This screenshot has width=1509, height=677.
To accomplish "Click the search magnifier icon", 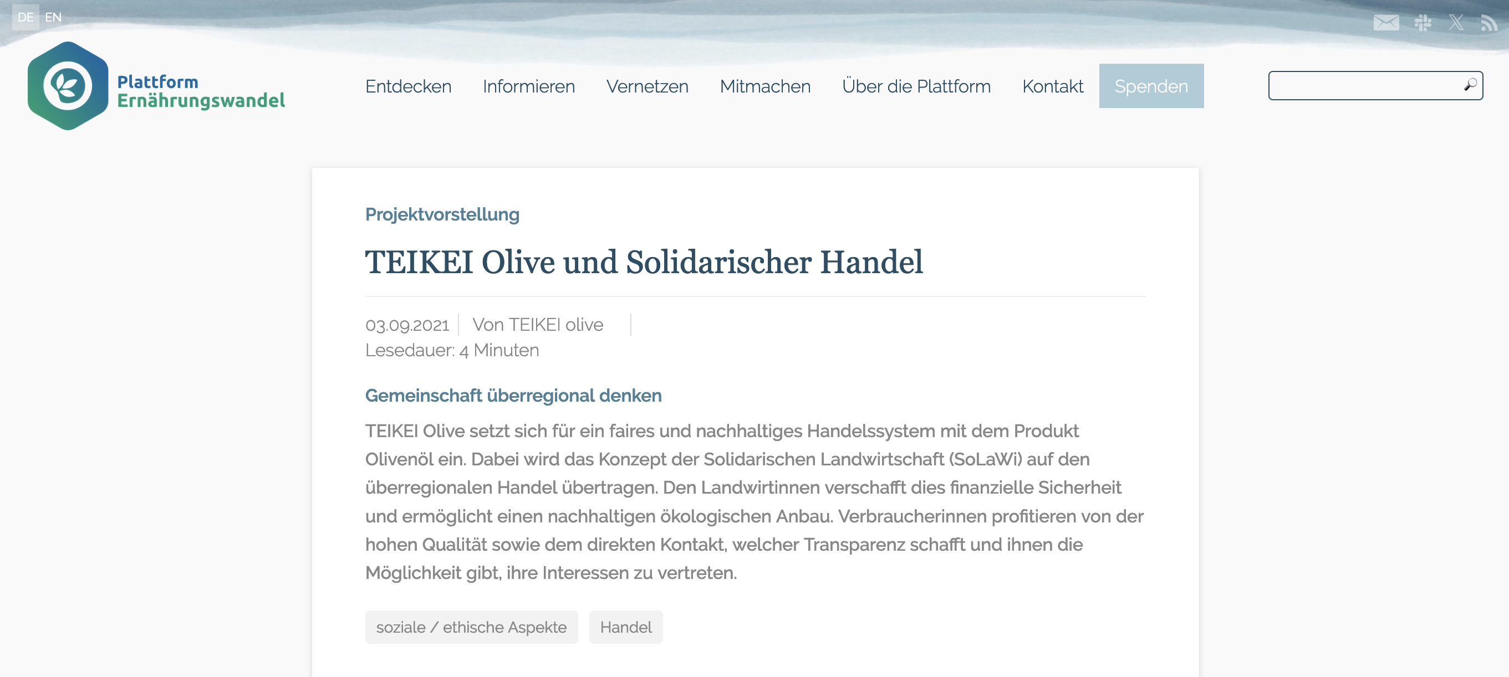I will pyautogui.click(x=1470, y=85).
